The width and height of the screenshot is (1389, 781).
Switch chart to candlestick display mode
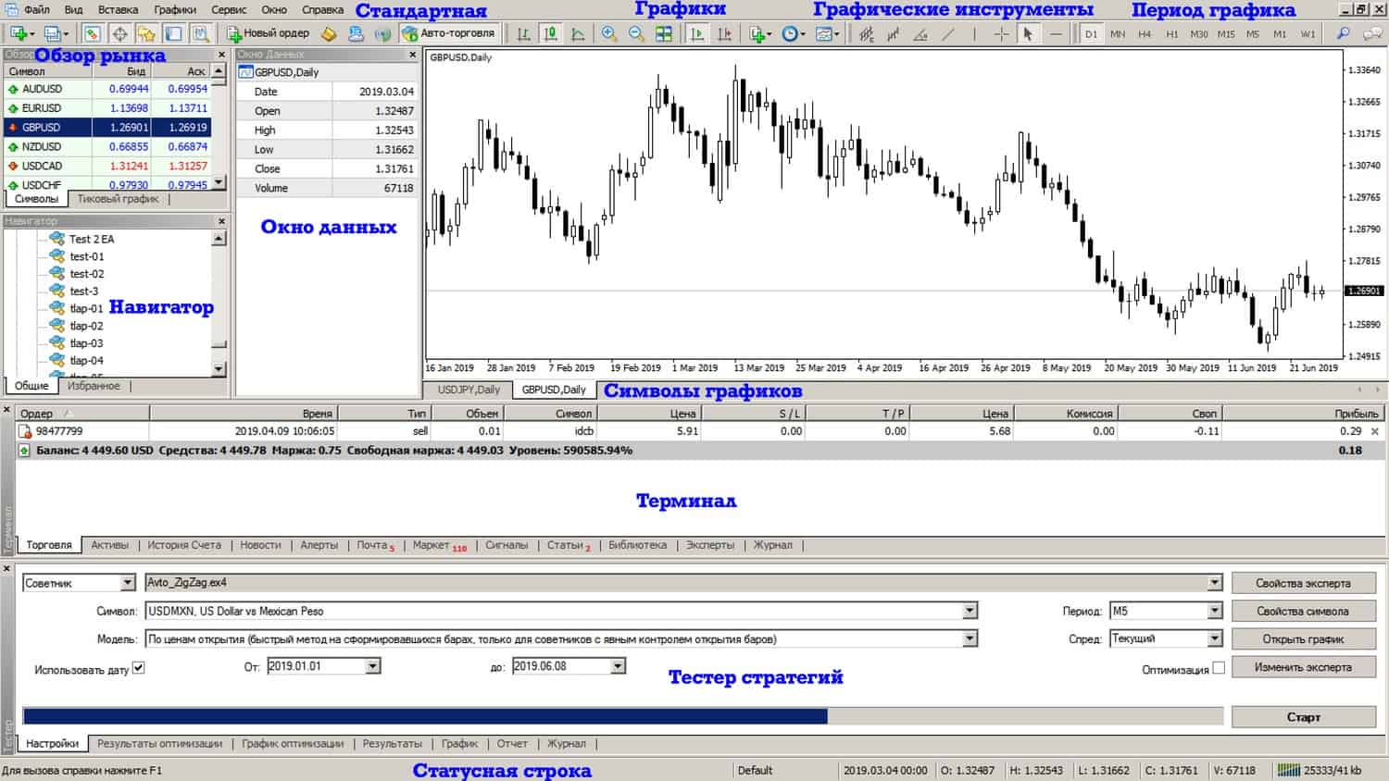(551, 33)
